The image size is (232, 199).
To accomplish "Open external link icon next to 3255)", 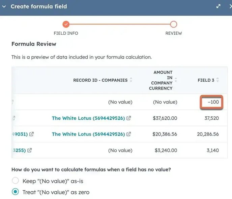I will (x=30, y=150).
